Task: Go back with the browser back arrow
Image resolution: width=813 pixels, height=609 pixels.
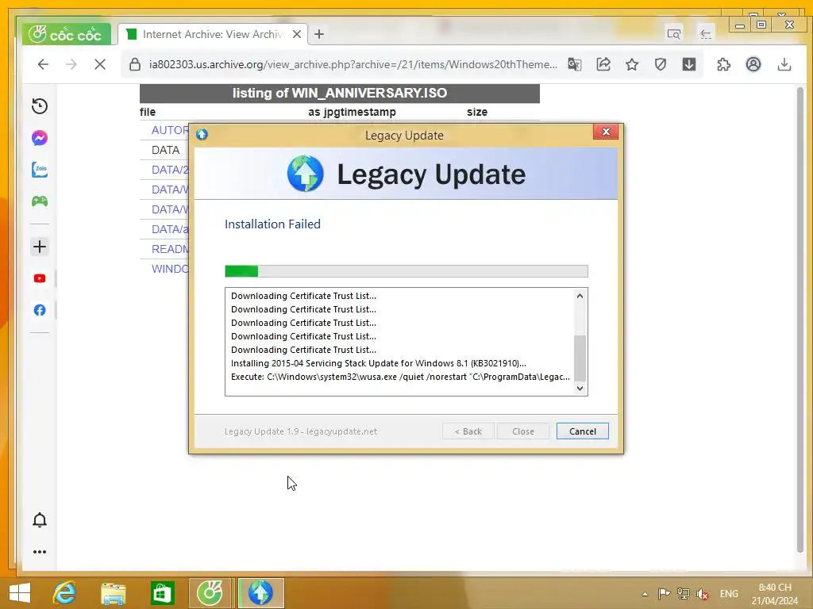Action: point(43,64)
